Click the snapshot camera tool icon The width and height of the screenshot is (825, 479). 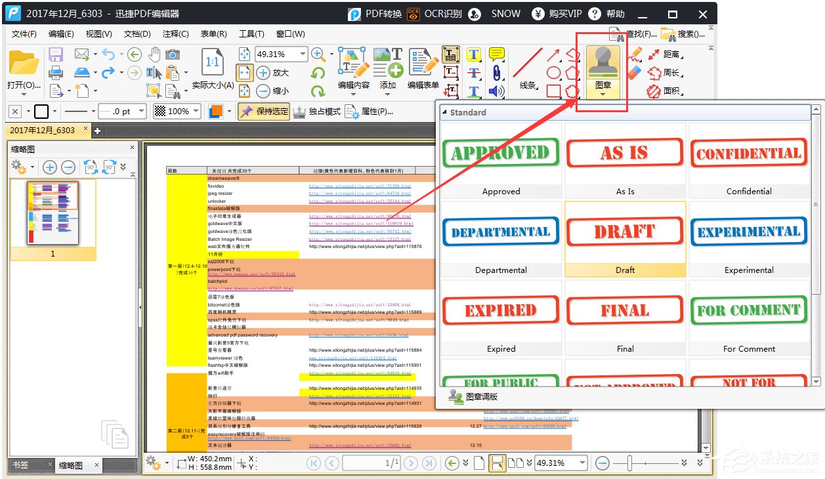[173, 54]
